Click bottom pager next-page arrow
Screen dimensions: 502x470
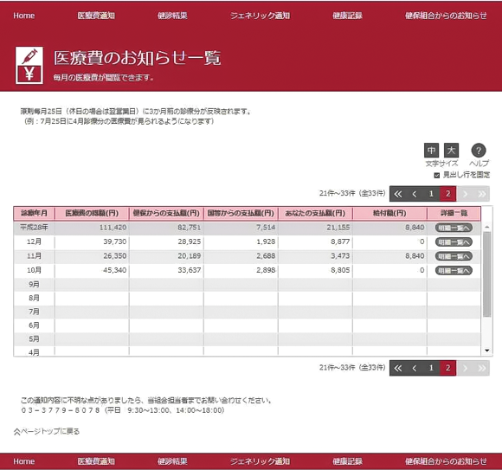465,368
